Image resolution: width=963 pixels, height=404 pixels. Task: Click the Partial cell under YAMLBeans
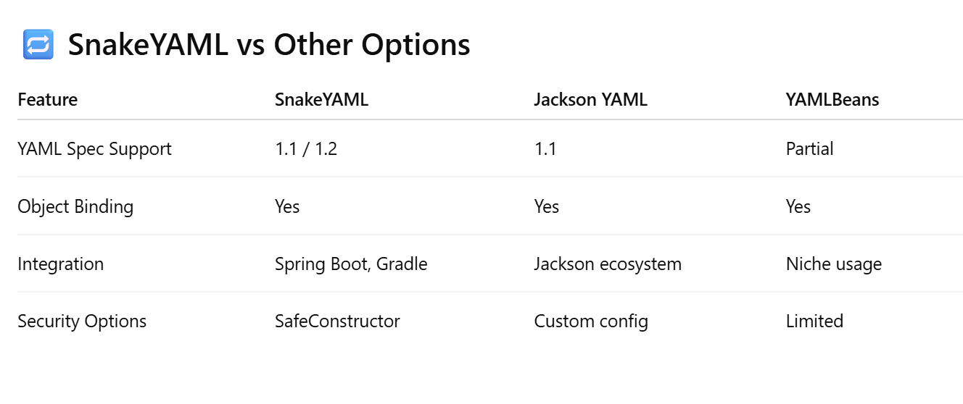pyautogui.click(x=809, y=149)
